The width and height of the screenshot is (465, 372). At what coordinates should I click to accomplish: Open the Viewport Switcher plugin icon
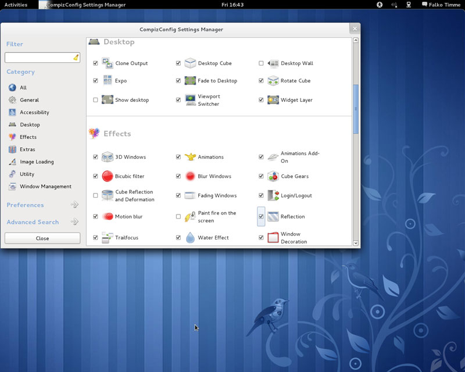coord(190,100)
